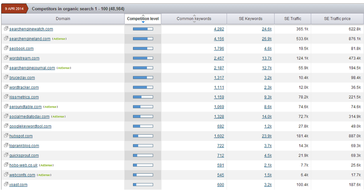Click SE keywords value 26.9k
This screenshot has width=364, height=190.
267,39
